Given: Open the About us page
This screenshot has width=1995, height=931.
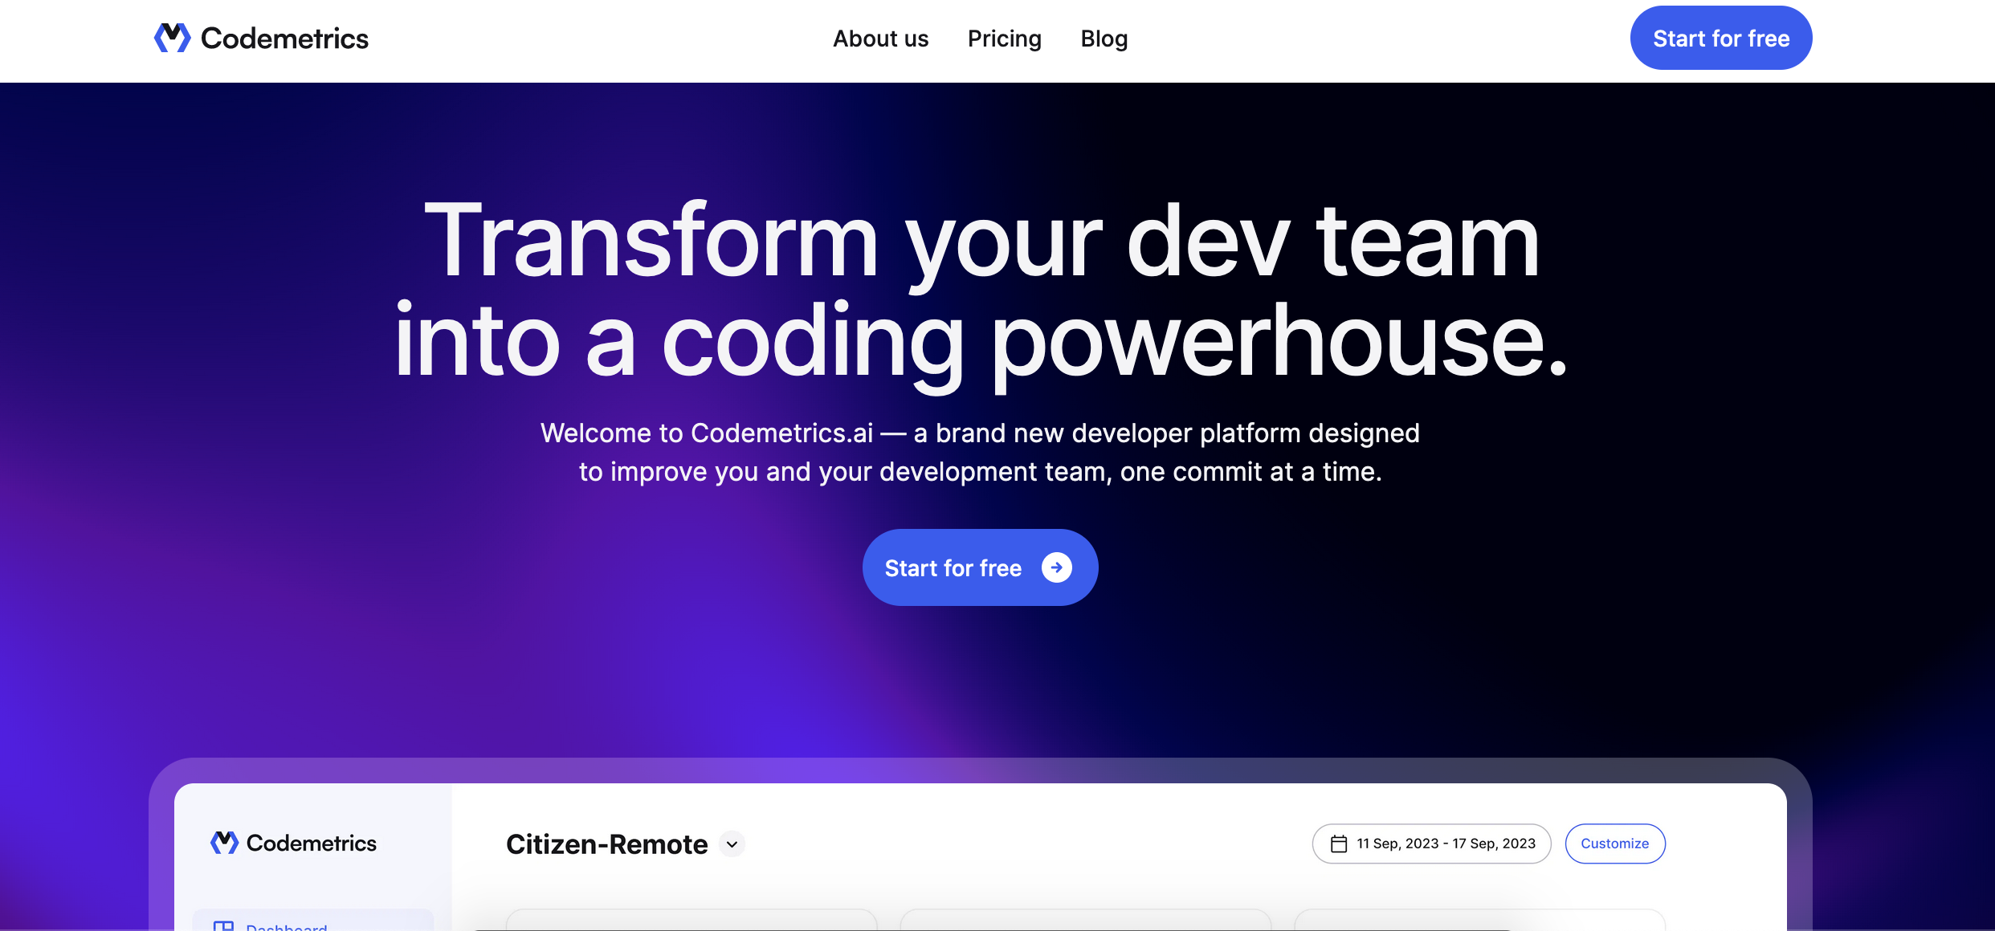Looking at the screenshot, I should (880, 39).
